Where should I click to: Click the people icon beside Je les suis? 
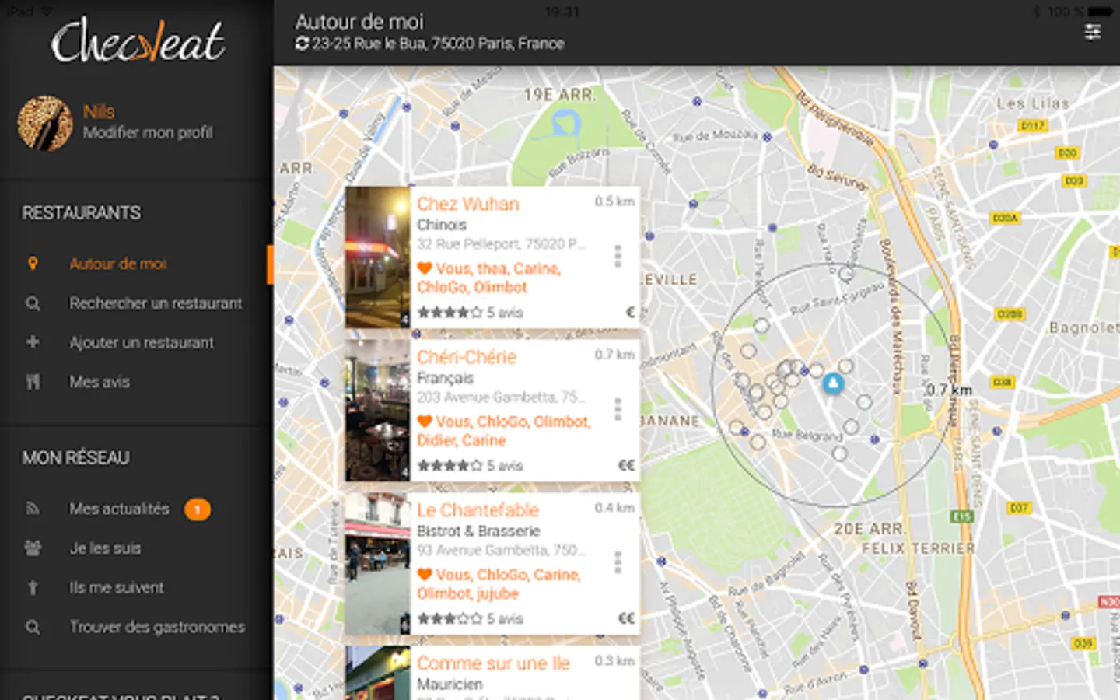pos(33,548)
